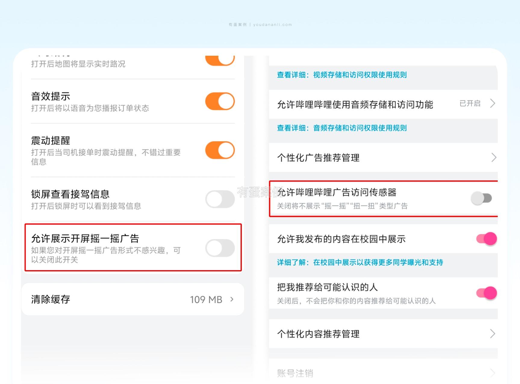This screenshot has height=384, width=520.
Task: Click the 已开启 status text
Action: (x=470, y=104)
